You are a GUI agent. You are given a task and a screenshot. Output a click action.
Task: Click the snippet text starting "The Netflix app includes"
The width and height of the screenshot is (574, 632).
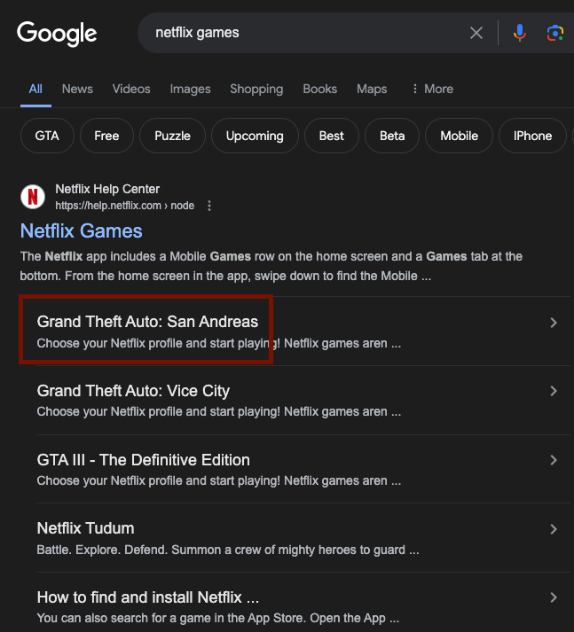tap(271, 266)
